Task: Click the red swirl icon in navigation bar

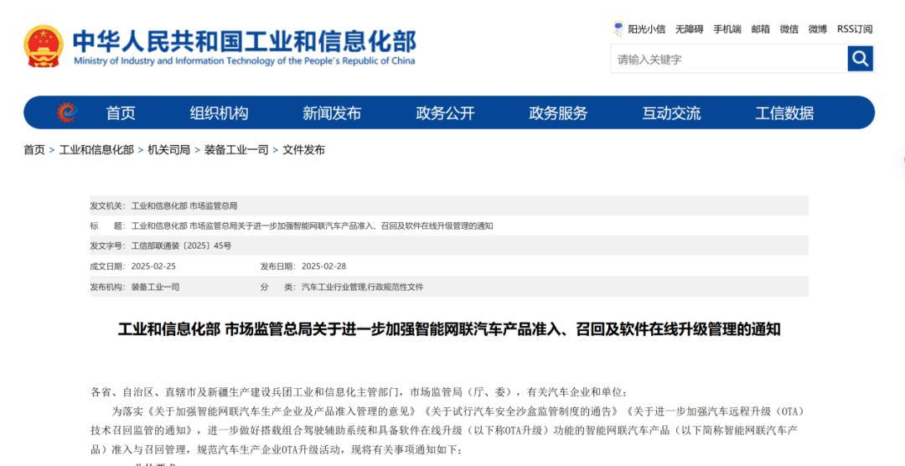Action: pyautogui.click(x=67, y=113)
